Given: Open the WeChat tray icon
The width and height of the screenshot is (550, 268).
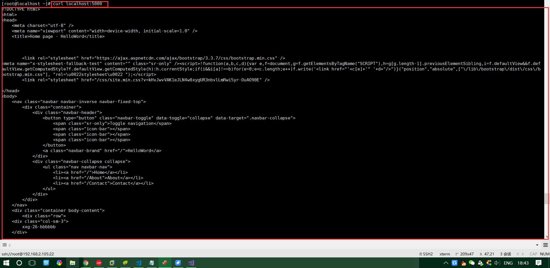Looking at the screenshot, I should (472, 263).
